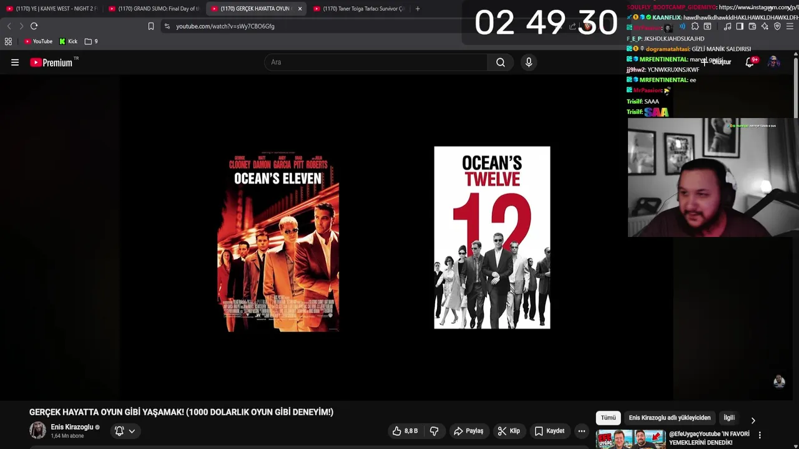The width and height of the screenshot is (799, 449).
Task: Open the bookmark folder named 9
Action: [x=91, y=41]
